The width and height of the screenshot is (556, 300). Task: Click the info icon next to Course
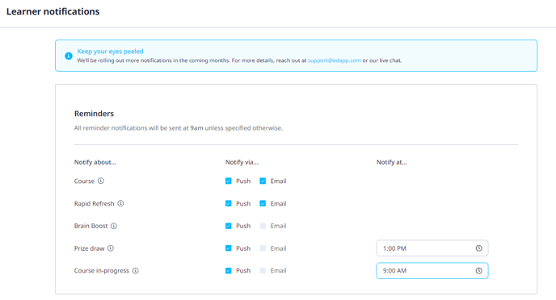[x=101, y=181]
